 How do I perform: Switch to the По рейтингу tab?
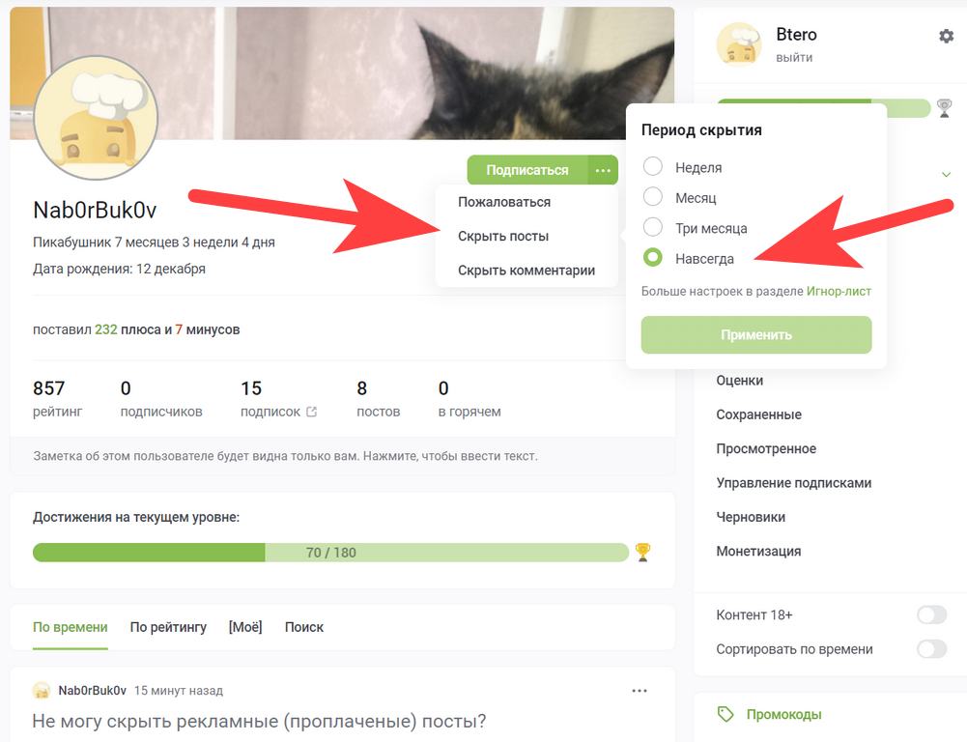(168, 627)
